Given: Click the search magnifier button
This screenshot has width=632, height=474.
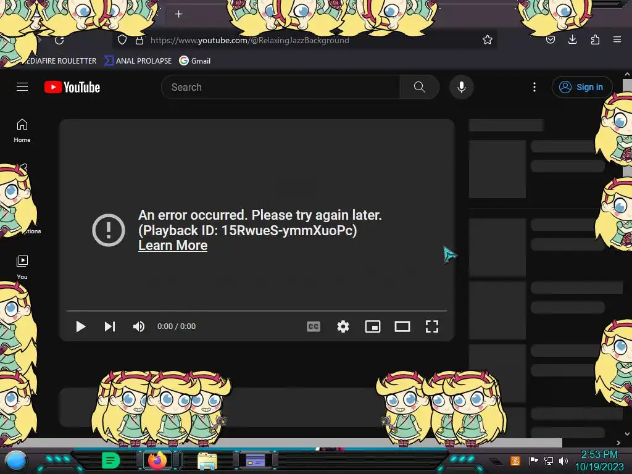Looking at the screenshot, I should (x=419, y=87).
